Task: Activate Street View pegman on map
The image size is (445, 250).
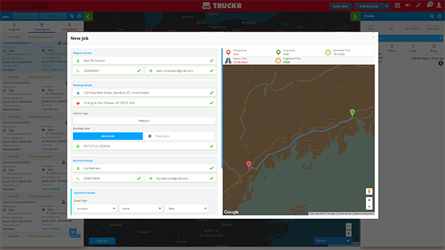Action: (x=369, y=191)
